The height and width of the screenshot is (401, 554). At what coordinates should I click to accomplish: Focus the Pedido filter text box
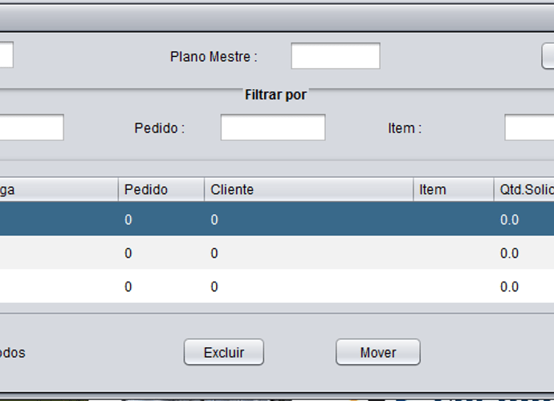(x=273, y=127)
